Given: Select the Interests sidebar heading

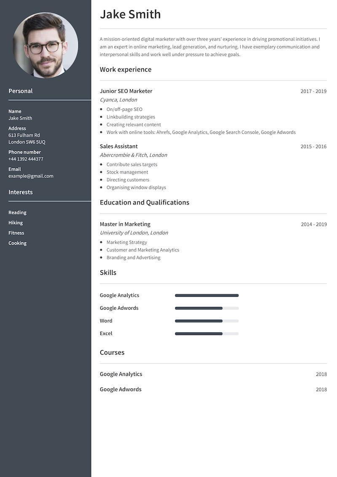Looking at the screenshot, I should click(x=20, y=192).
